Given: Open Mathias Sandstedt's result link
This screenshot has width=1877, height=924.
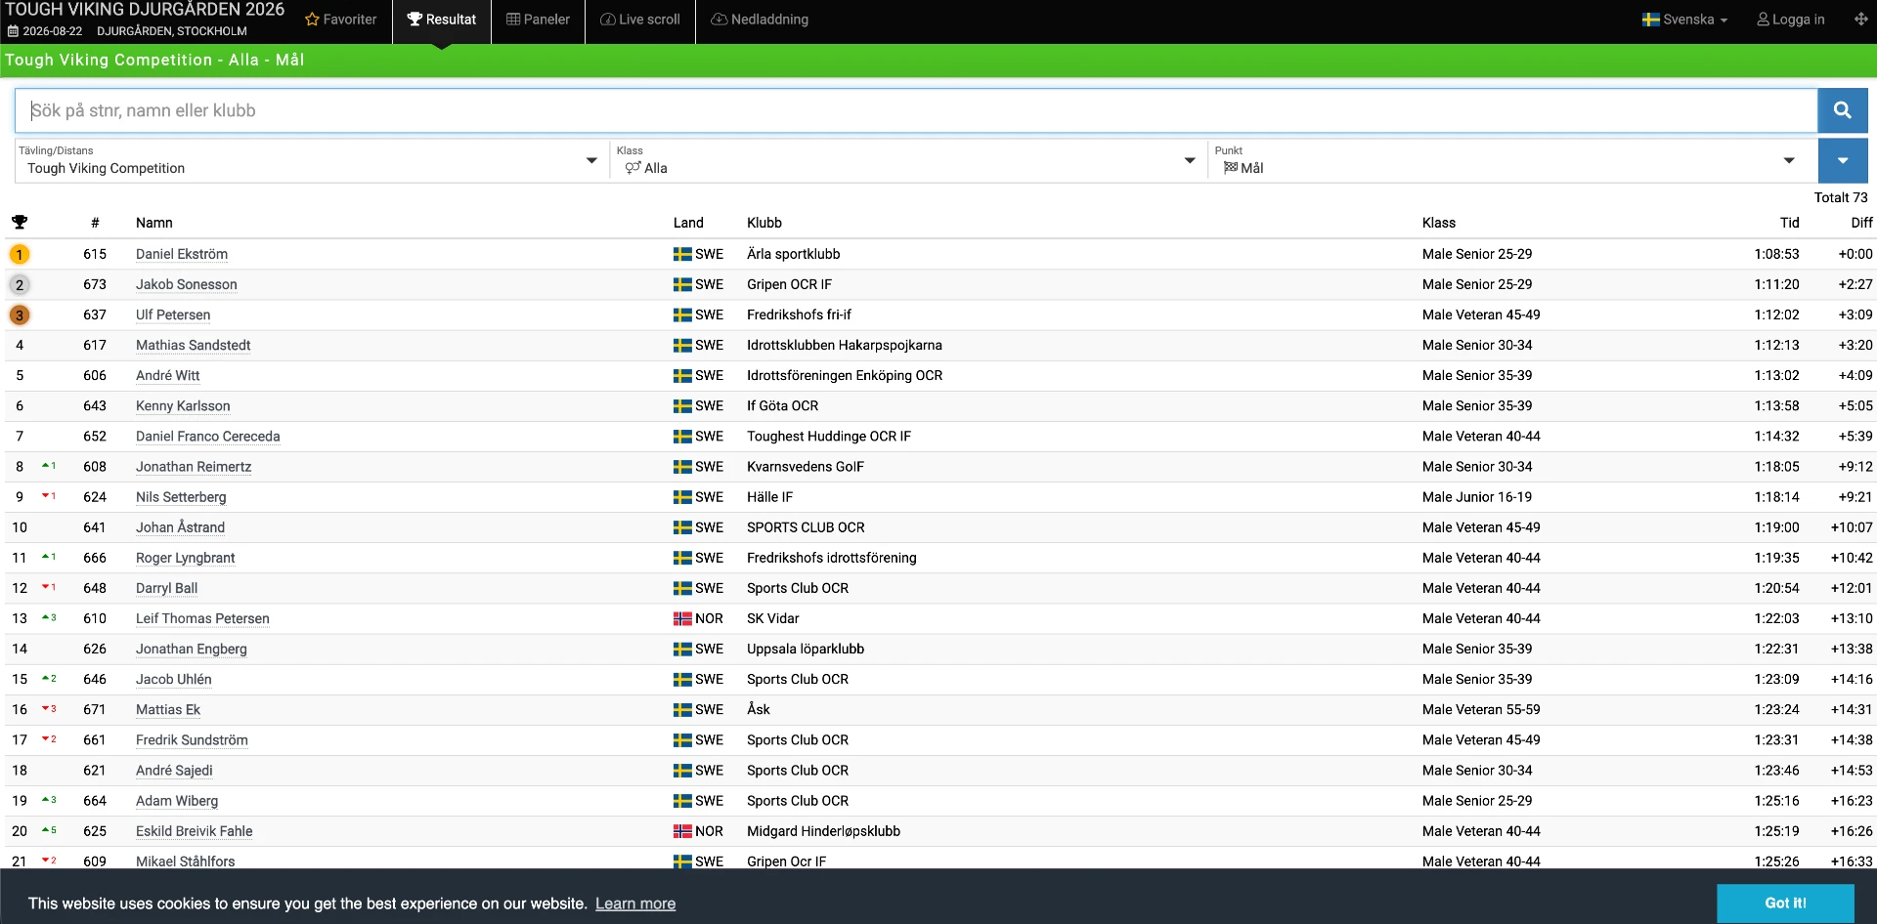Looking at the screenshot, I should point(194,345).
